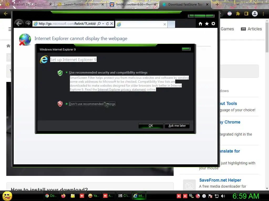Open the Games link on webpage
The image size is (269, 201).
[227, 29]
